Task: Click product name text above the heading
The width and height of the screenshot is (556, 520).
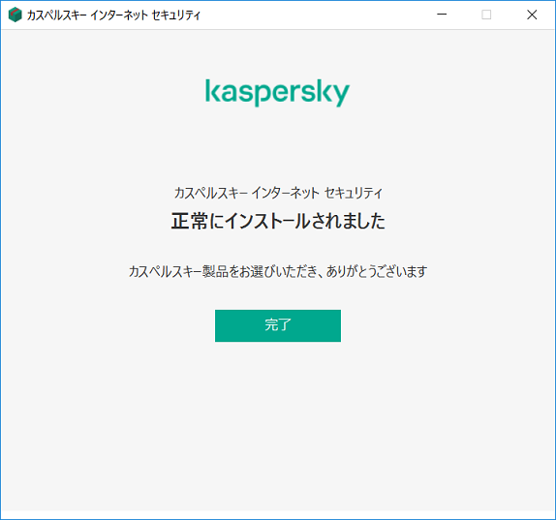Action: [278, 193]
